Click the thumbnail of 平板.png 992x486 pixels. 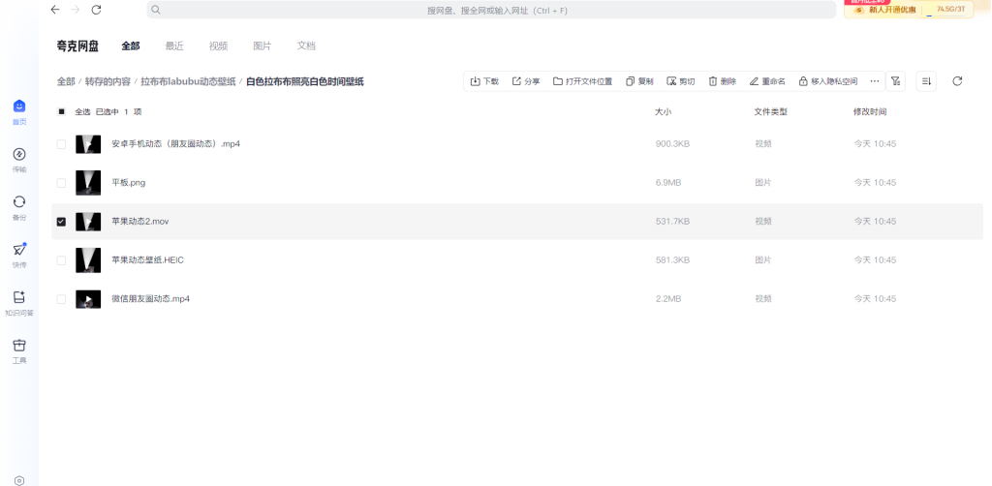[88, 183]
